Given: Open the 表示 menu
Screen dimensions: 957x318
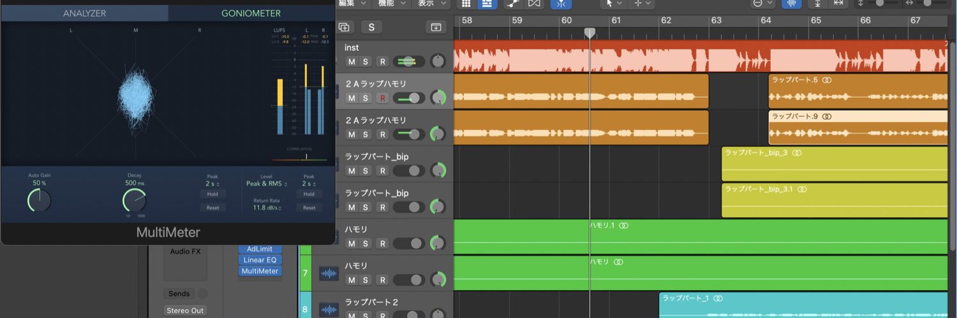Looking at the screenshot, I should click(432, 4).
